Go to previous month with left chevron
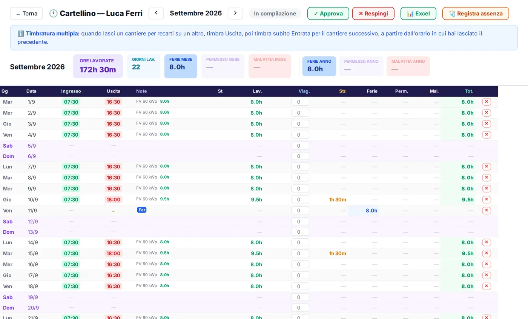 (x=156, y=13)
